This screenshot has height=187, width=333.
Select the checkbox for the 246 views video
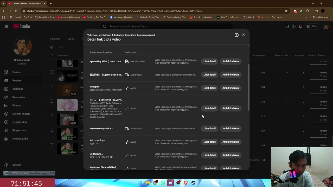click(51, 101)
